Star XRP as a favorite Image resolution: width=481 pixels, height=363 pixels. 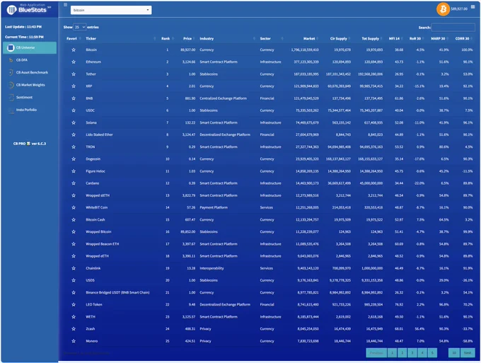tap(74, 86)
